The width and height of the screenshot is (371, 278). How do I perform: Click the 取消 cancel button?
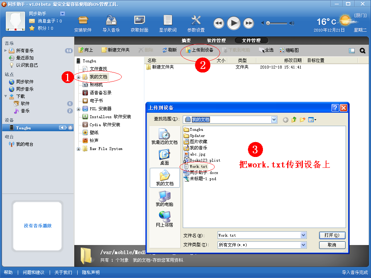click(332, 245)
